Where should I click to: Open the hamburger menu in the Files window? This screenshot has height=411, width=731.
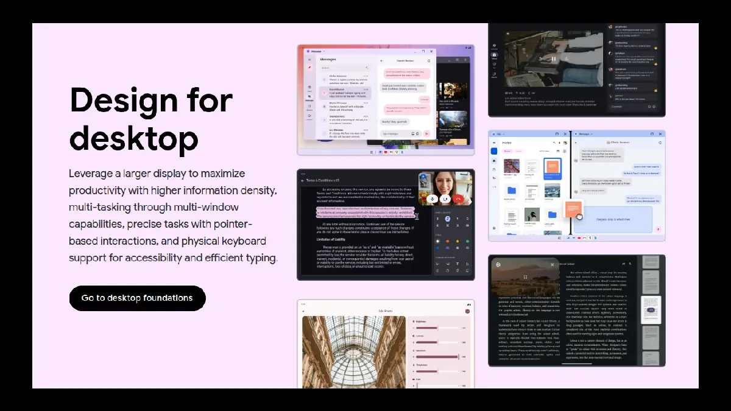[494, 142]
